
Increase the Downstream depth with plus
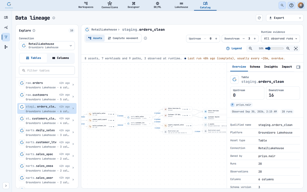[255, 39]
